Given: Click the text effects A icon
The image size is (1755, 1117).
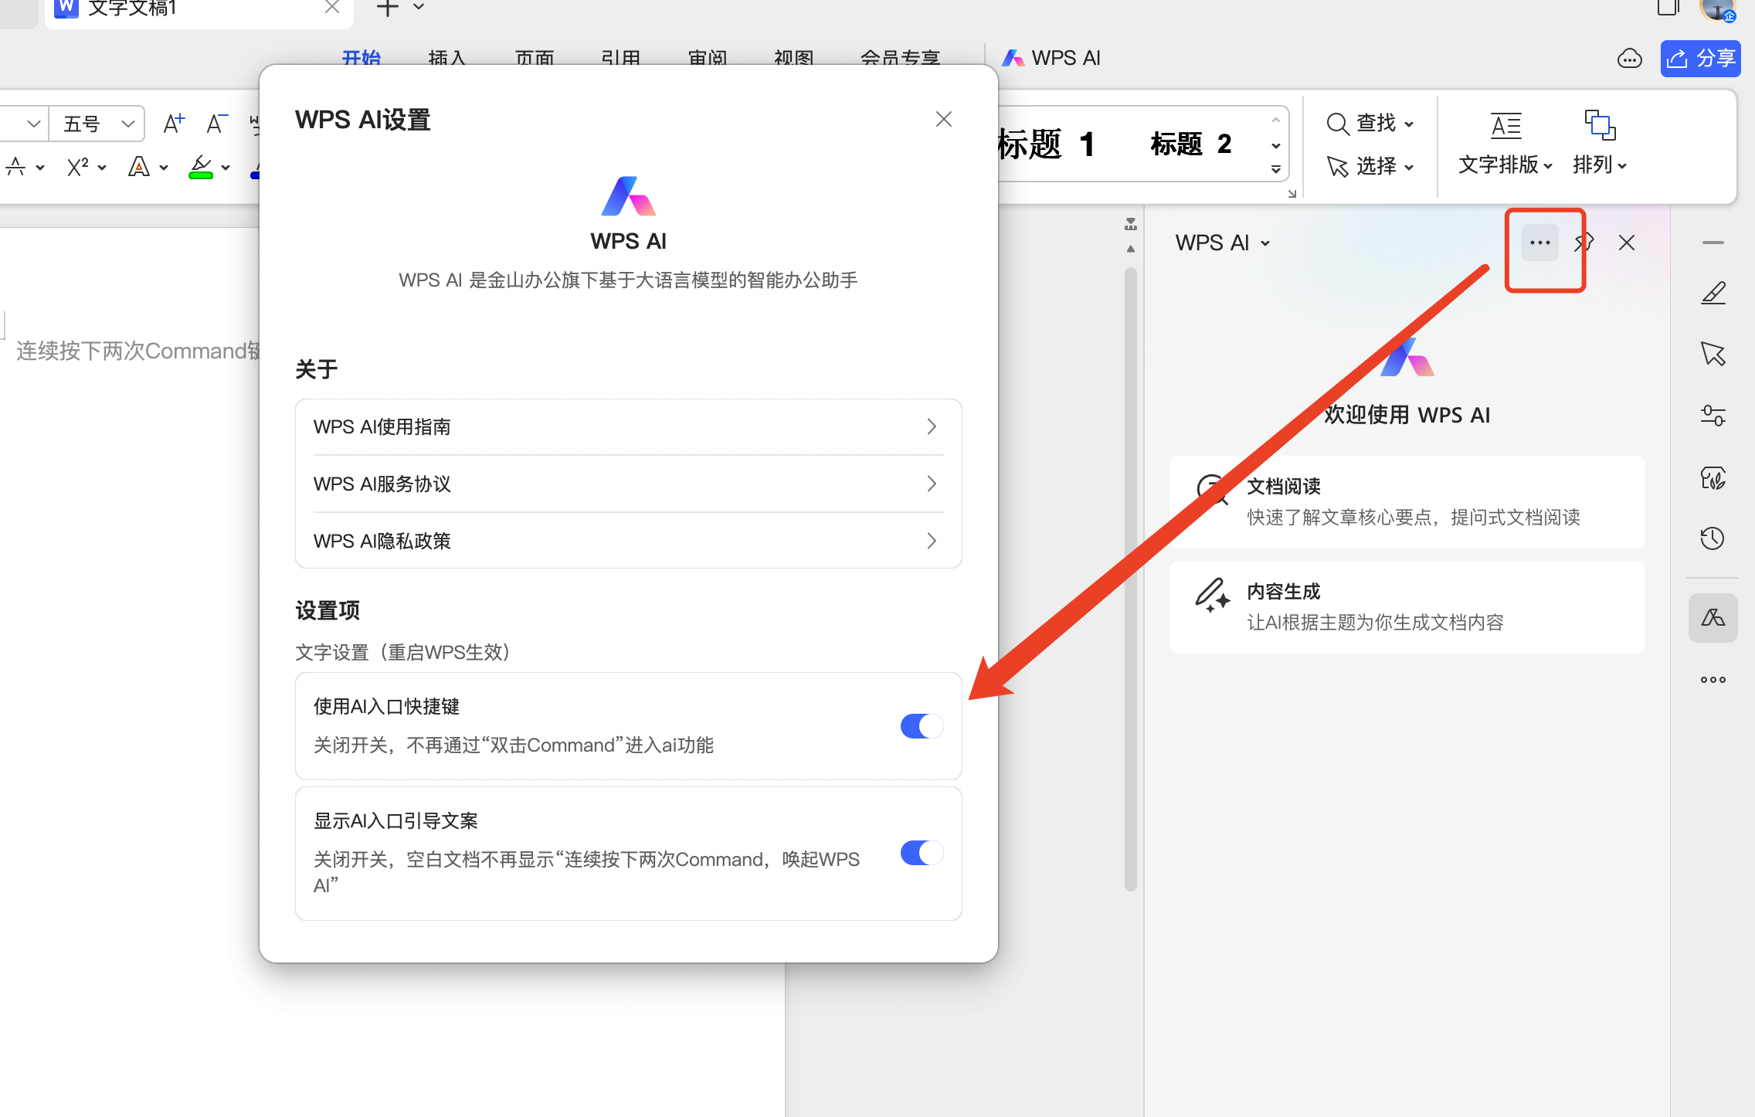Looking at the screenshot, I should click(139, 166).
